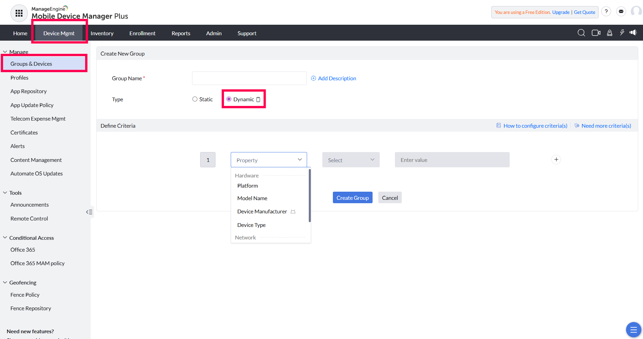Open Telecom Expense Mgmt in sidebar
The image size is (643, 339).
click(38, 119)
